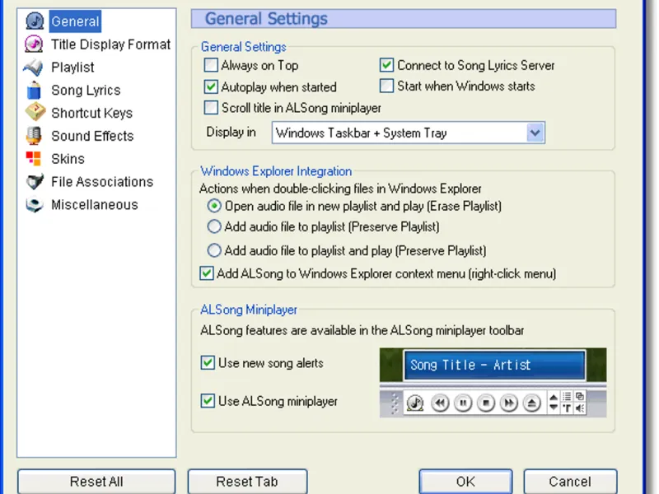
Task: Select the General music note icon
Action: (35, 21)
